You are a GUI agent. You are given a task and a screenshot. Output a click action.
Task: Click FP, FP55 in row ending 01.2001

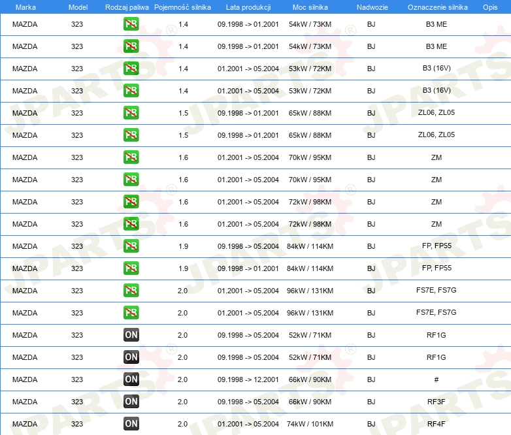click(437, 268)
